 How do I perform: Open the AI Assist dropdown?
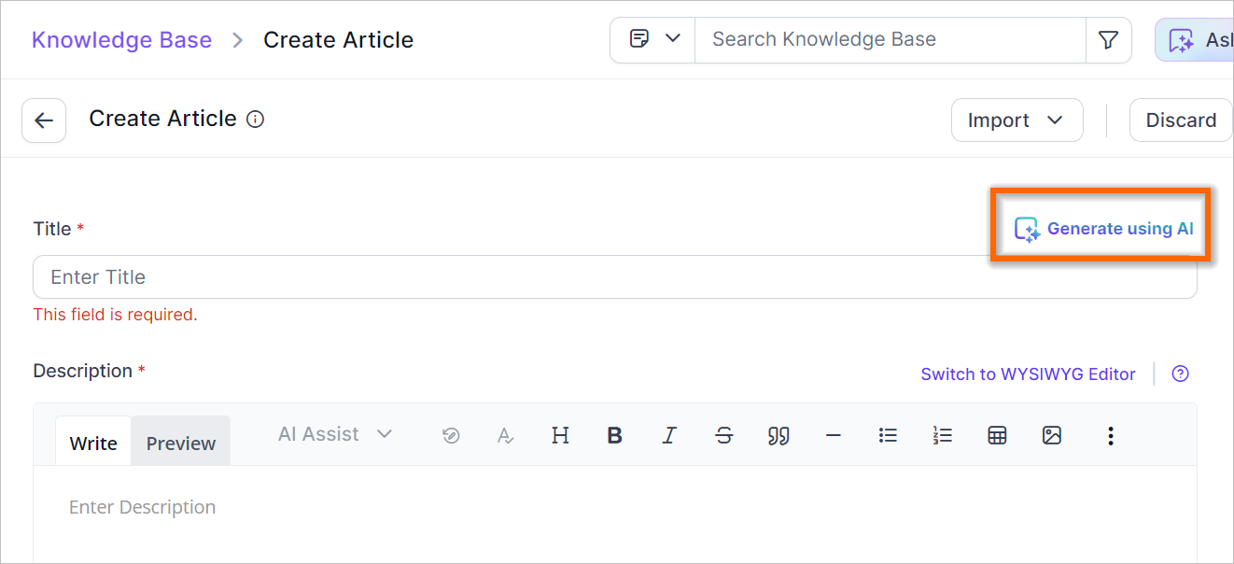coord(335,434)
